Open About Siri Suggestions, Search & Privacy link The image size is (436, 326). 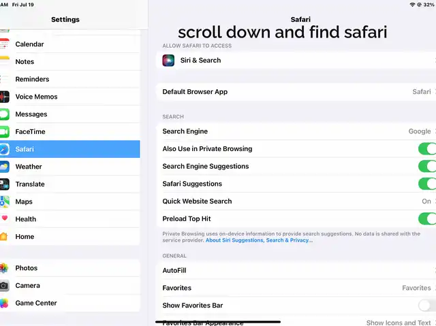point(259,240)
